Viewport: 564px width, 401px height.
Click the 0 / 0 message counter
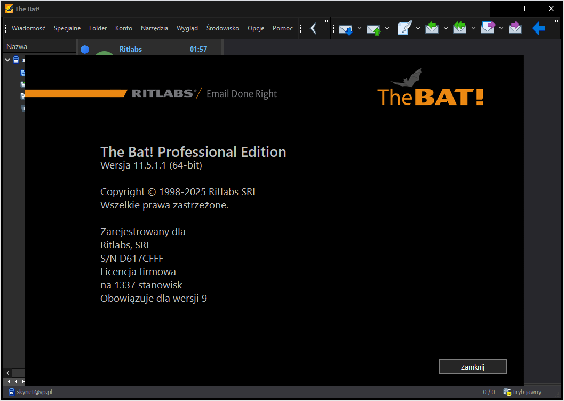(489, 392)
